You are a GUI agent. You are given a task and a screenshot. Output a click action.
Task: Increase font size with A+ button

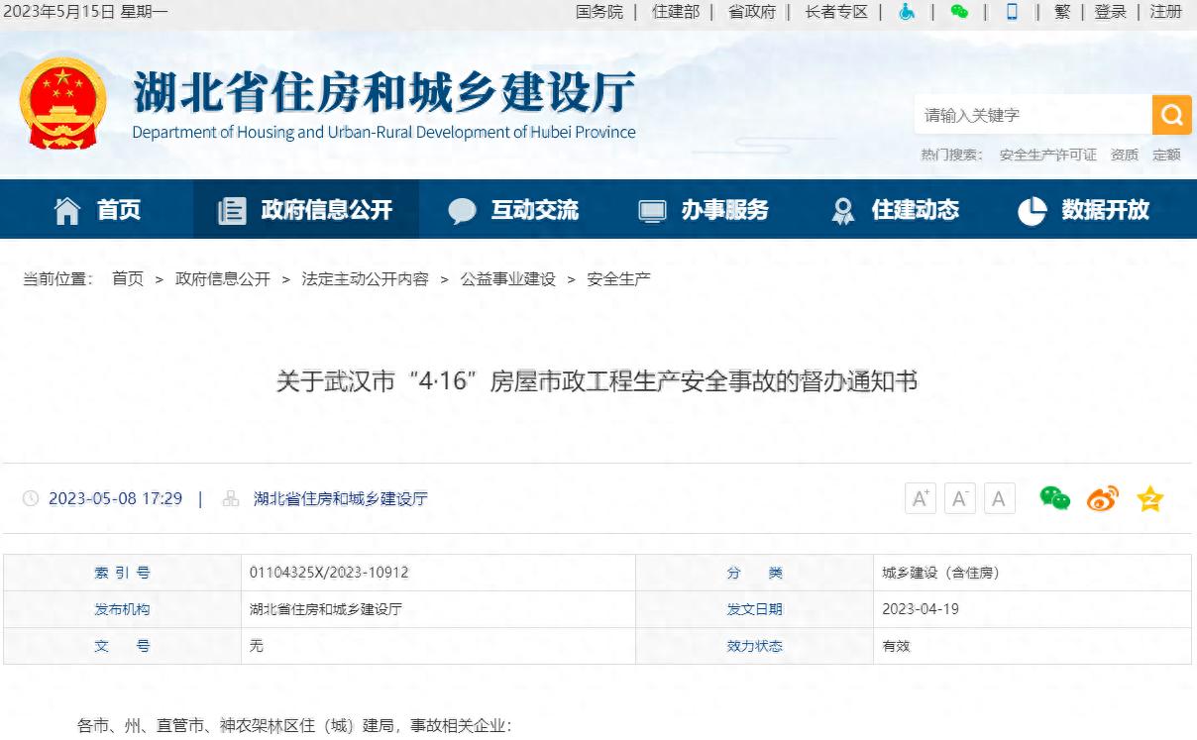pyautogui.click(x=920, y=498)
